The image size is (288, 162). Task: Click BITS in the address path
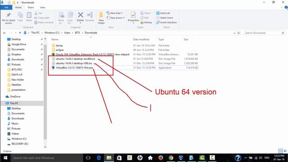77,33
